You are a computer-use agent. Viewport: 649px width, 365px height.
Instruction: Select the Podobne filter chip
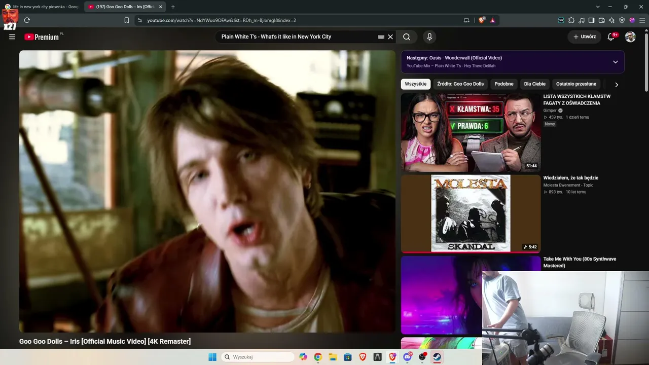(504, 84)
